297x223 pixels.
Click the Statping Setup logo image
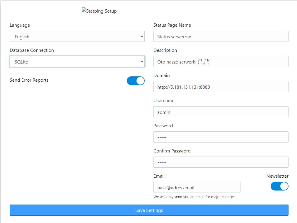(x=99, y=11)
